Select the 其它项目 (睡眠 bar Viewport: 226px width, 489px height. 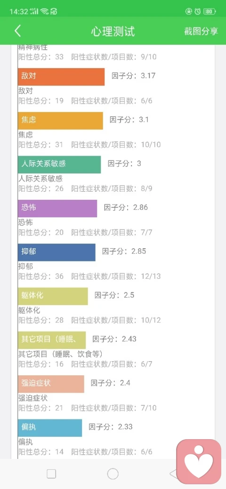52,340
